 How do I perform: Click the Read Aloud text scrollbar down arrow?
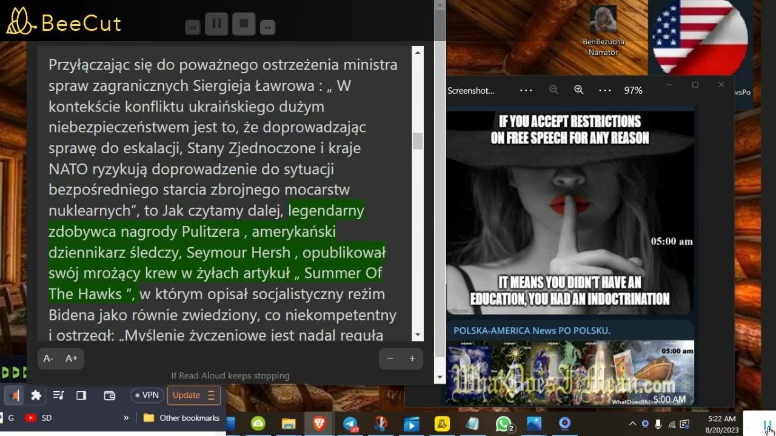[x=418, y=335]
